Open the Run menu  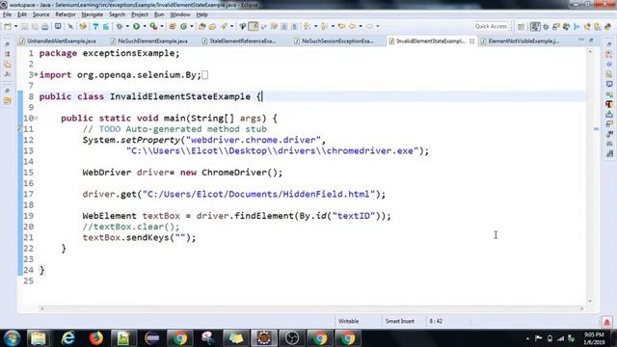159,14
